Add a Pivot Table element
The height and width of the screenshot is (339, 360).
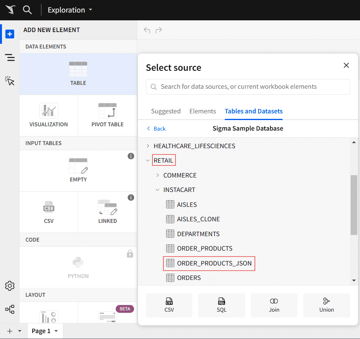(x=107, y=111)
